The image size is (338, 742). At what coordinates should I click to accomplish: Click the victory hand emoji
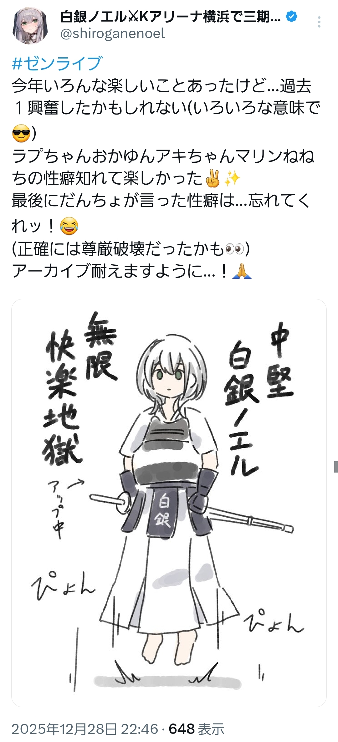click(x=213, y=179)
